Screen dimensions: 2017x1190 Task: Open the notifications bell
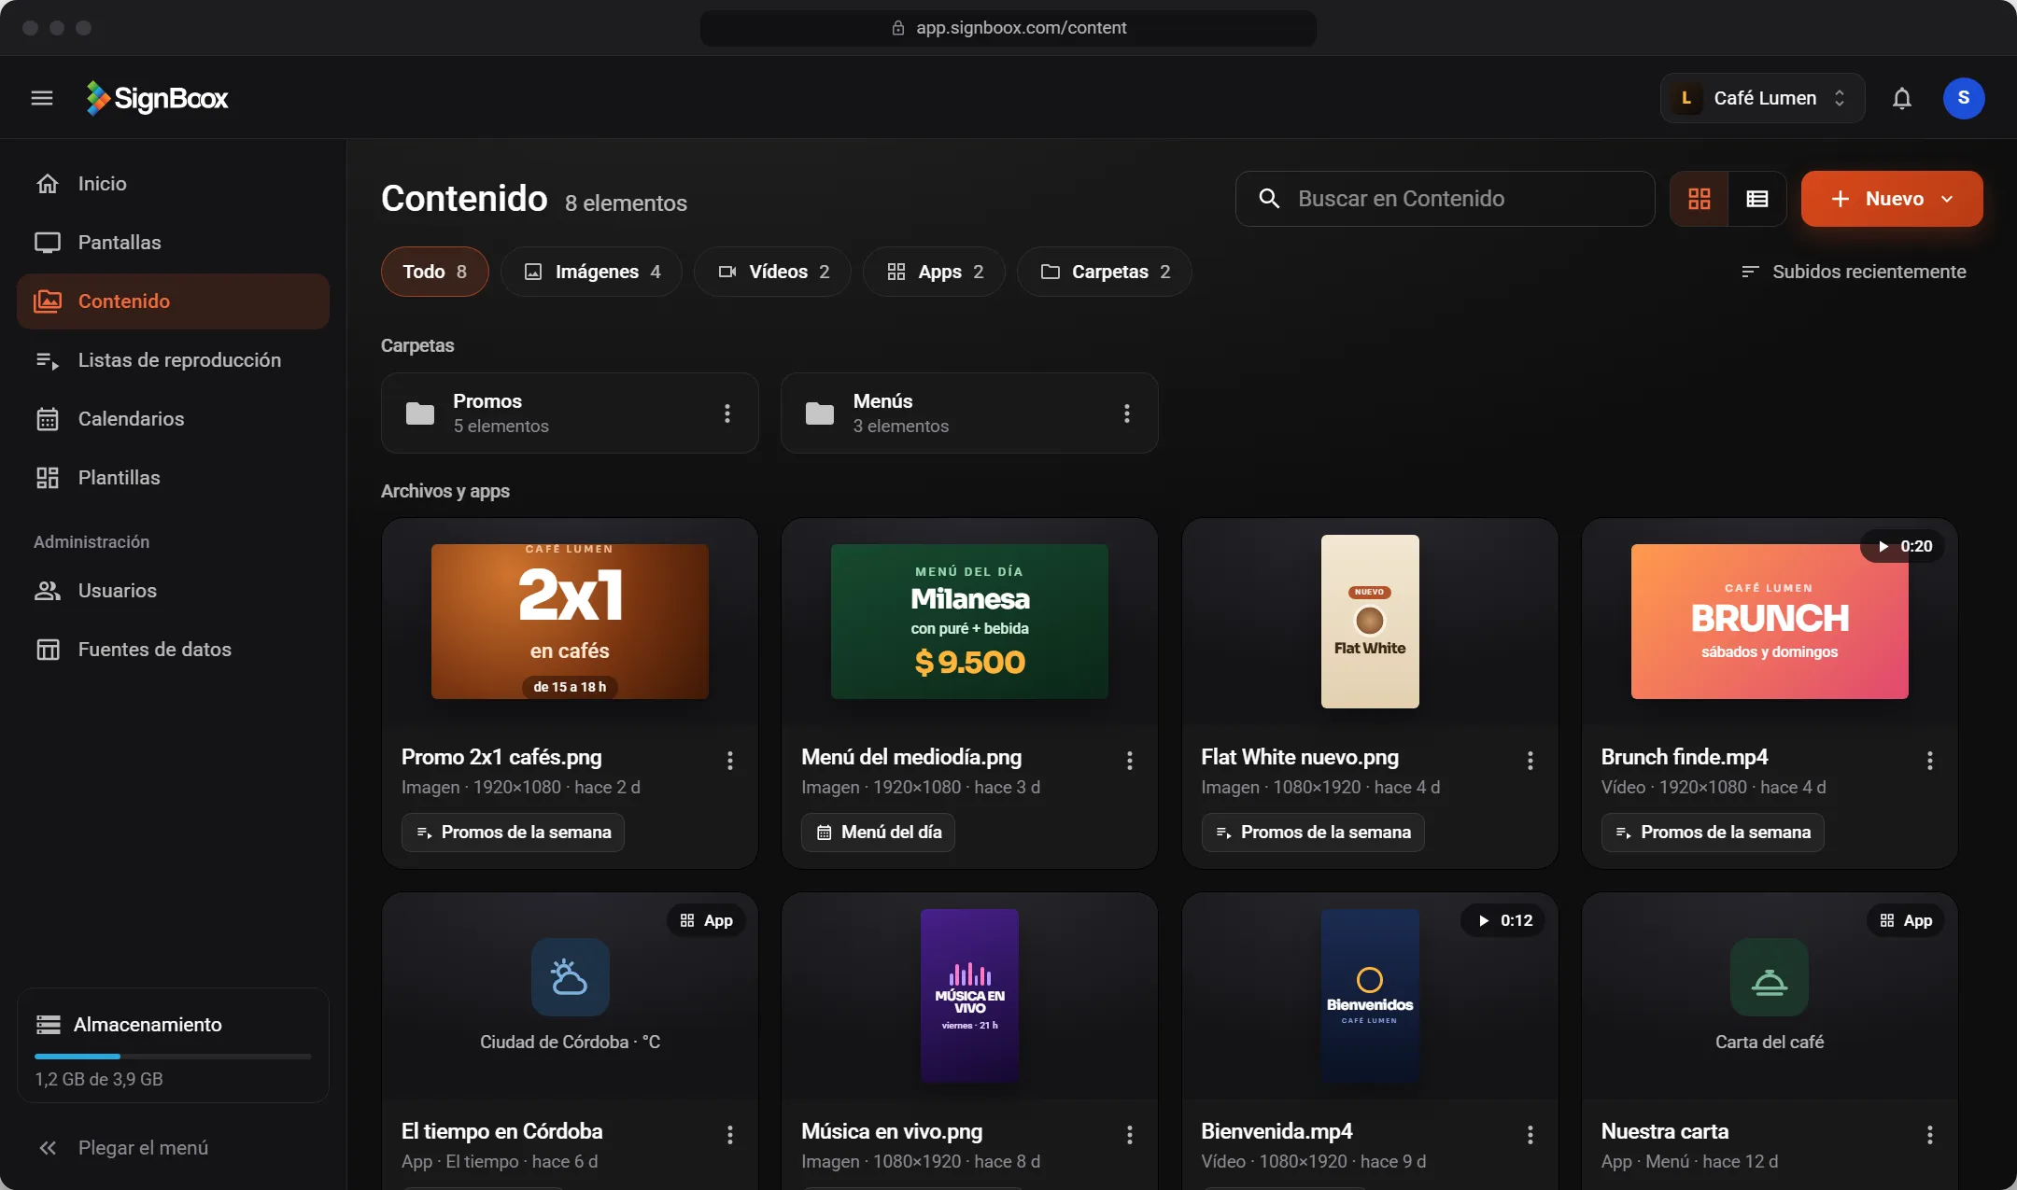click(1902, 98)
